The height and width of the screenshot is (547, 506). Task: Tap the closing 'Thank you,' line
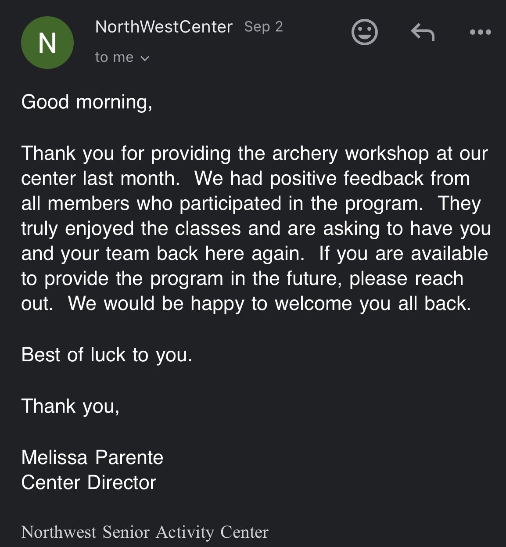70,406
